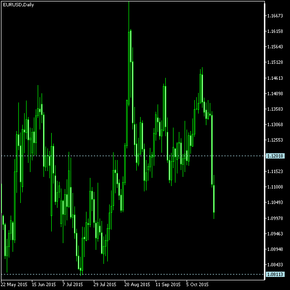
Task: Click the 1.14613 price axis value
Action: (x=275, y=78)
